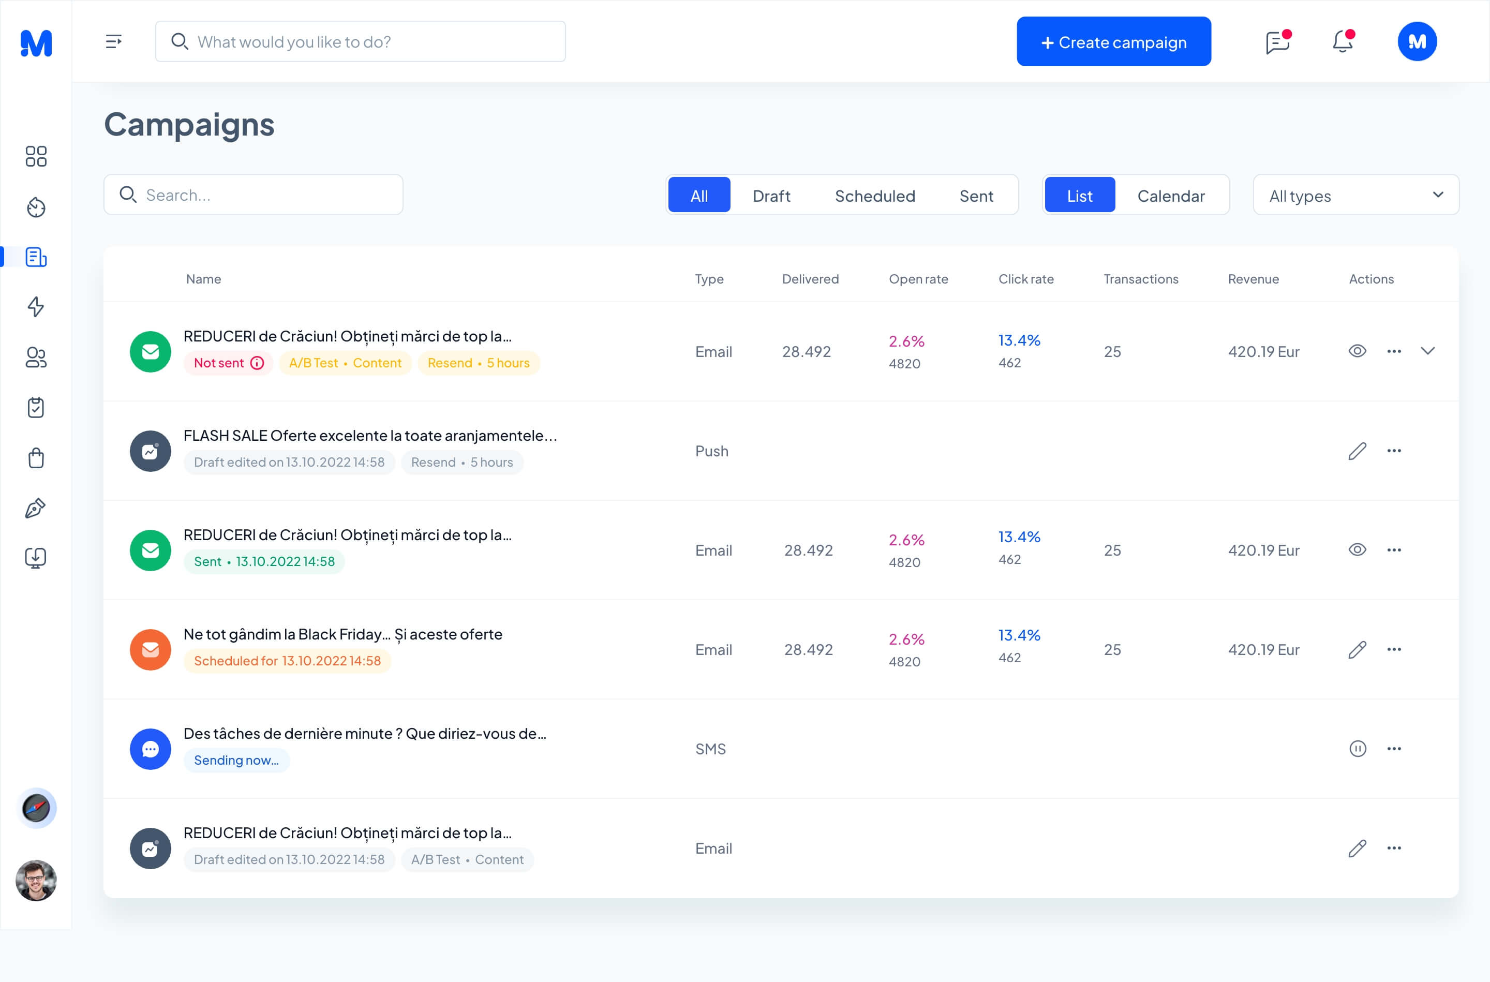Click the Name column header
Screen dimensions: 1490x982
tap(203, 279)
